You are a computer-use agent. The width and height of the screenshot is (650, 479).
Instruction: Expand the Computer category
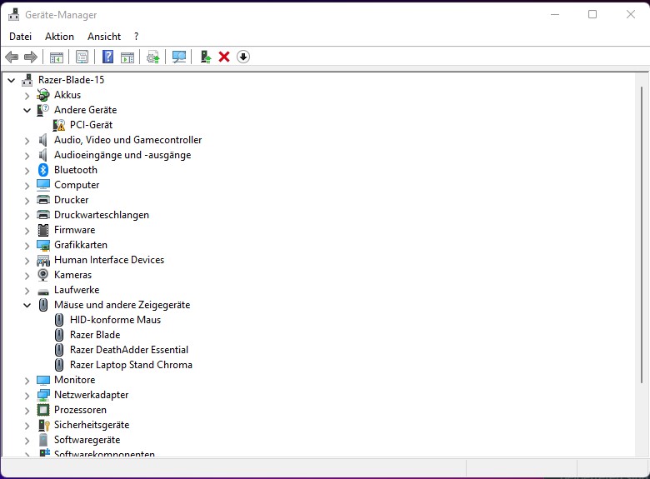tap(27, 186)
